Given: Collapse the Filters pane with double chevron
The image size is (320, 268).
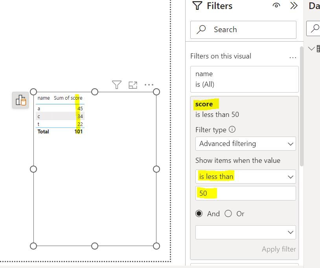Looking at the screenshot, I should pos(294,6).
